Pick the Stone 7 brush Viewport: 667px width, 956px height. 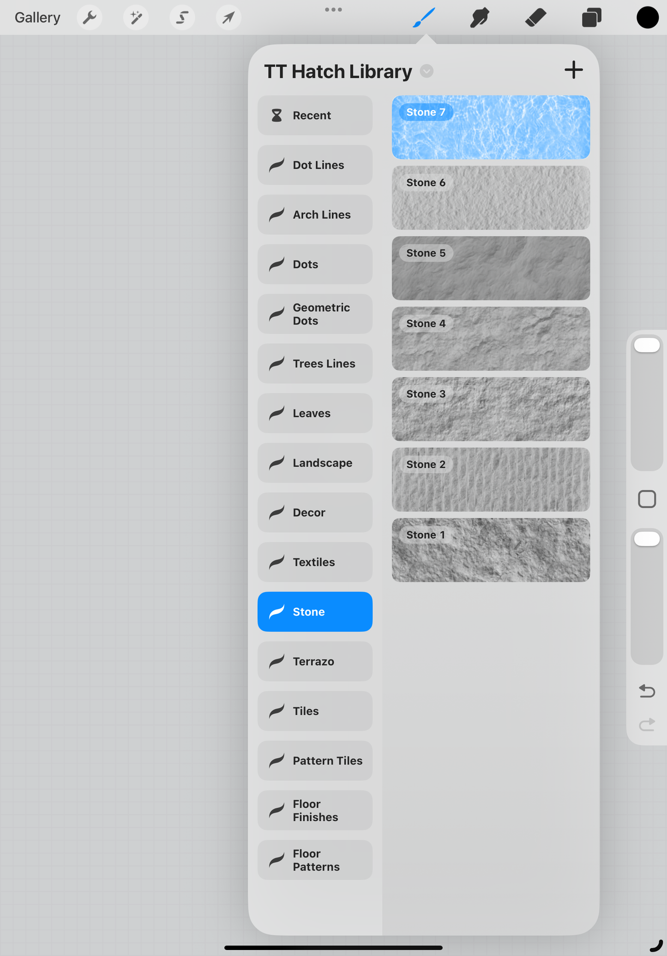coord(491,128)
